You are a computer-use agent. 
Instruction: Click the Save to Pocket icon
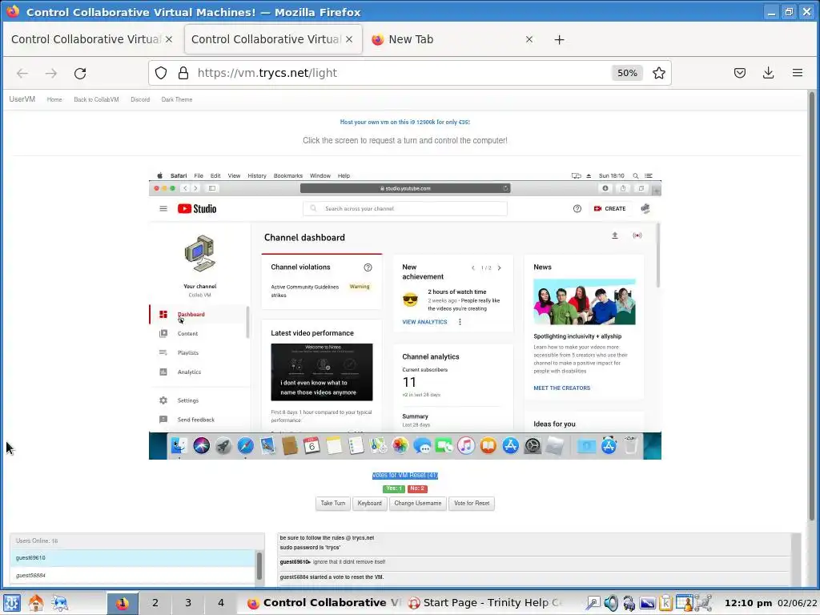click(x=739, y=73)
